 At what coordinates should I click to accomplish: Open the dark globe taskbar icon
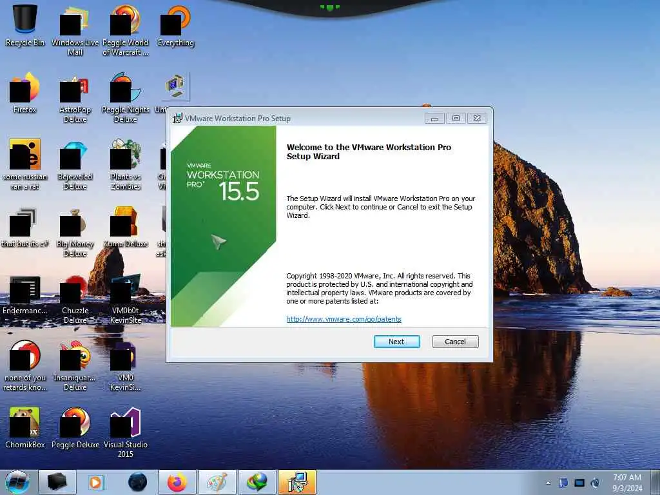tap(137, 482)
